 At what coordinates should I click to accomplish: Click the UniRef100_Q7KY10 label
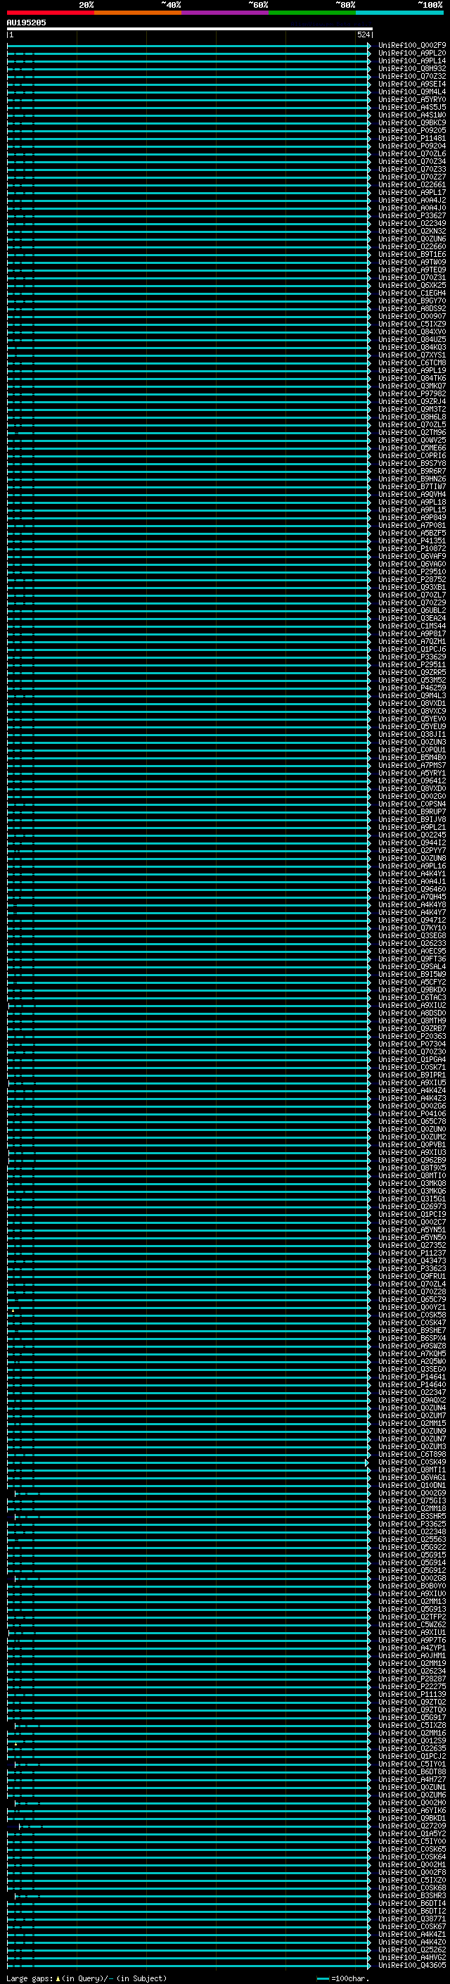[411, 928]
